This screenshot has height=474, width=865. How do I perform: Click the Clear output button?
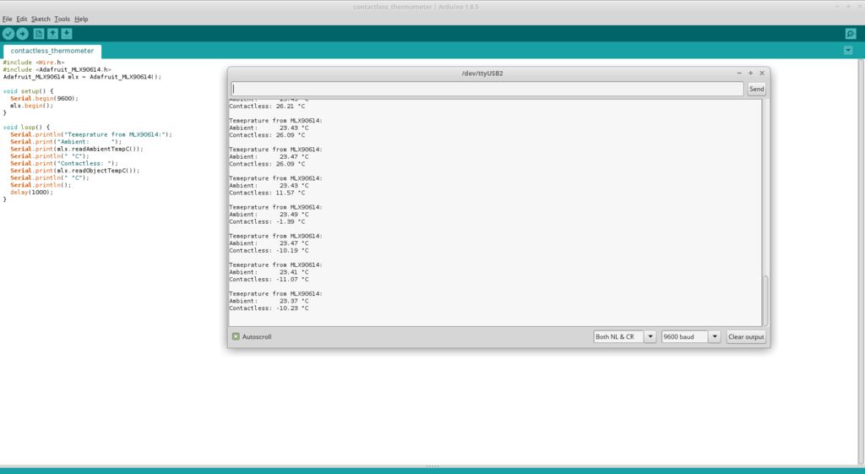click(746, 336)
